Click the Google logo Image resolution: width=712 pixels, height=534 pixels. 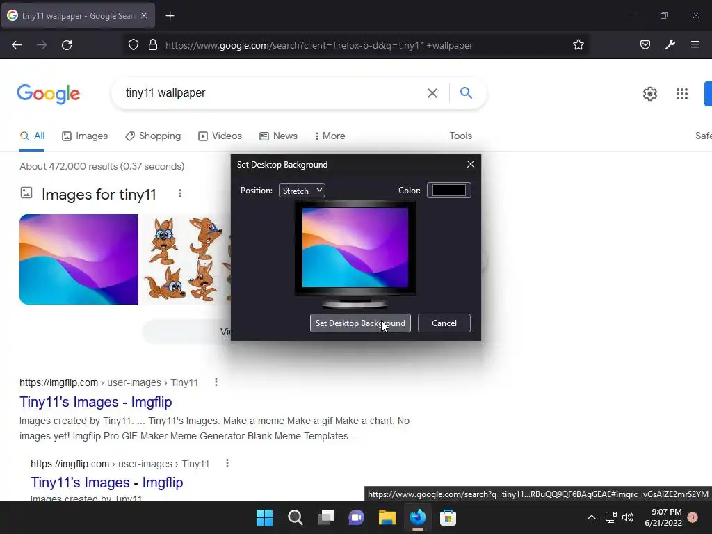pos(49,94)
